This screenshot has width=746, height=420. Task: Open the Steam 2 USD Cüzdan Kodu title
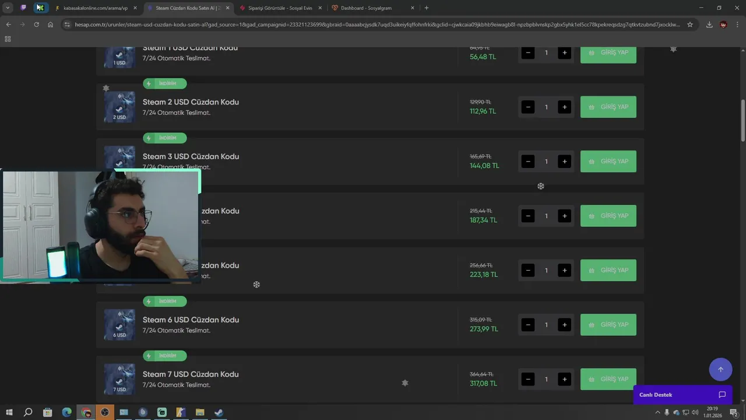[191, 102]
